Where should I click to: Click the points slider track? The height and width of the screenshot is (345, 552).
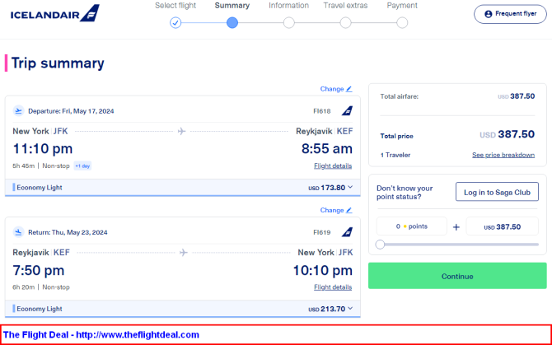point(457,245)
